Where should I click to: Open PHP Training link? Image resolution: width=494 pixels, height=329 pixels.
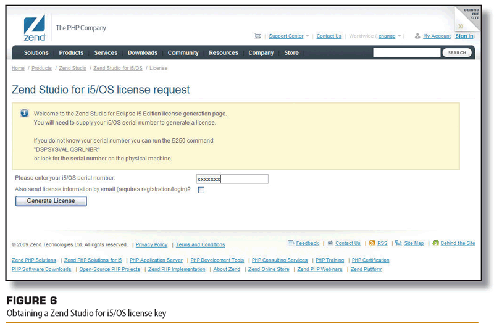pos(330,260)
